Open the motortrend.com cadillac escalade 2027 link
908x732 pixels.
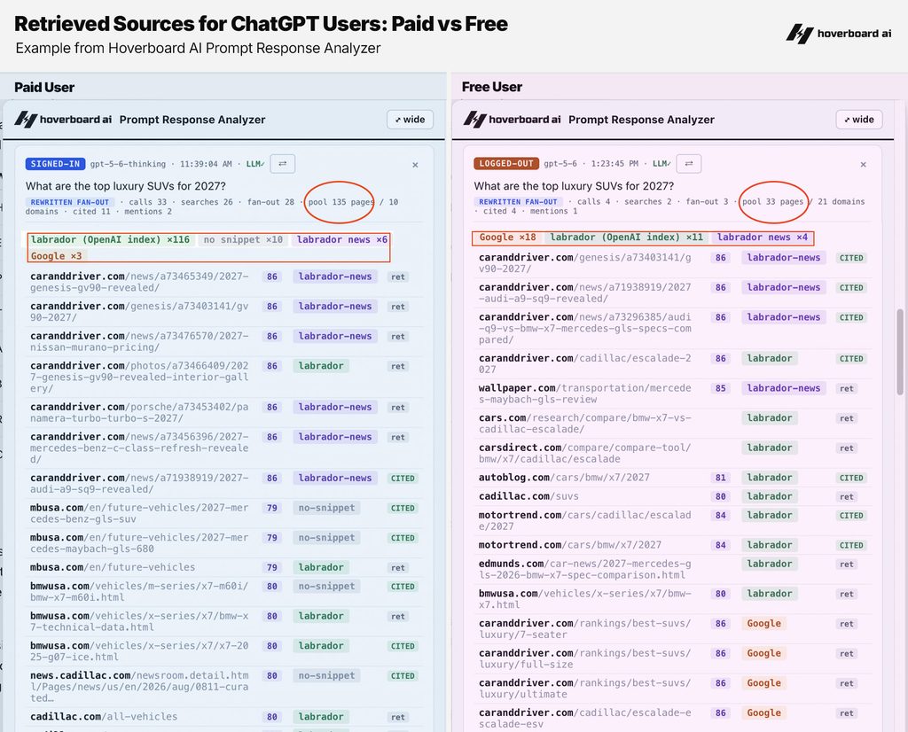coord(585,521)
